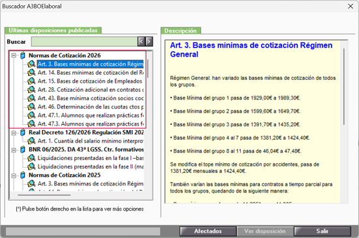Screen dimensions: 359x238
Task: Click the magnifier icon beside Art. 47.3 Alumnos
Action: 31,124
